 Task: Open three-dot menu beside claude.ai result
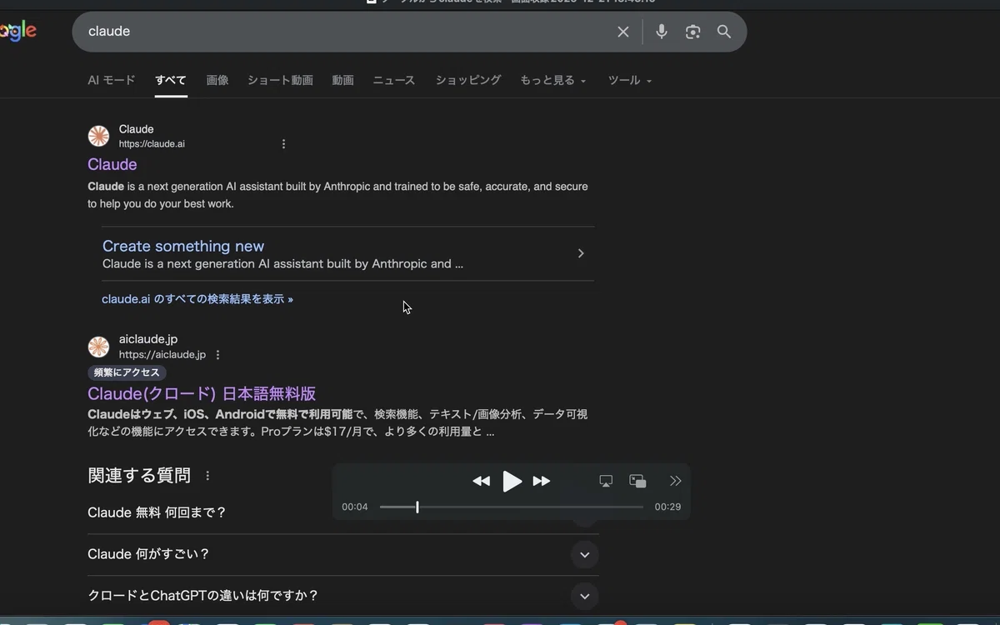point(283,144)
